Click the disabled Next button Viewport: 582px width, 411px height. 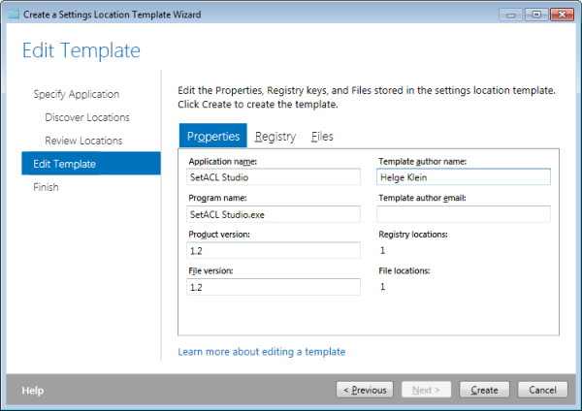(x=426, y=390)
